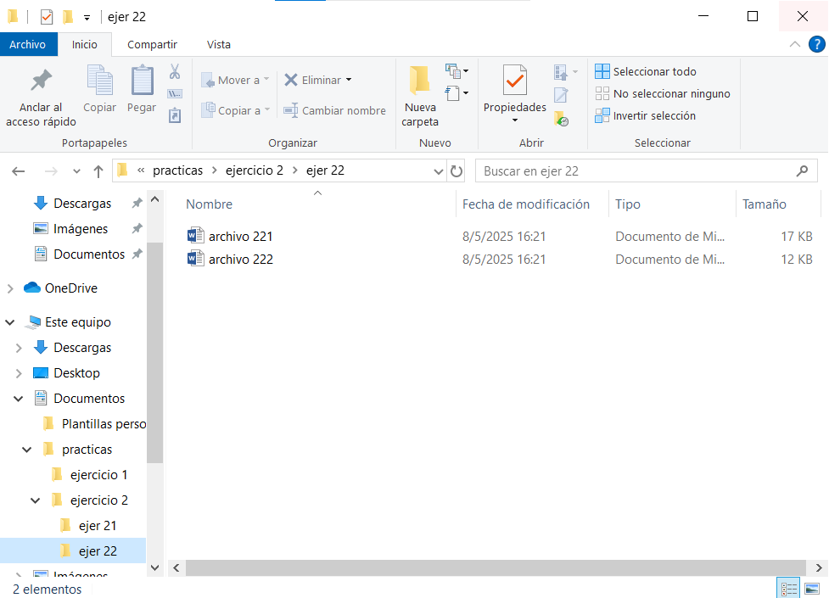829x598 pixels.
Task: Collapse the ejercicio 2 tree node
Action: [36, 500]
